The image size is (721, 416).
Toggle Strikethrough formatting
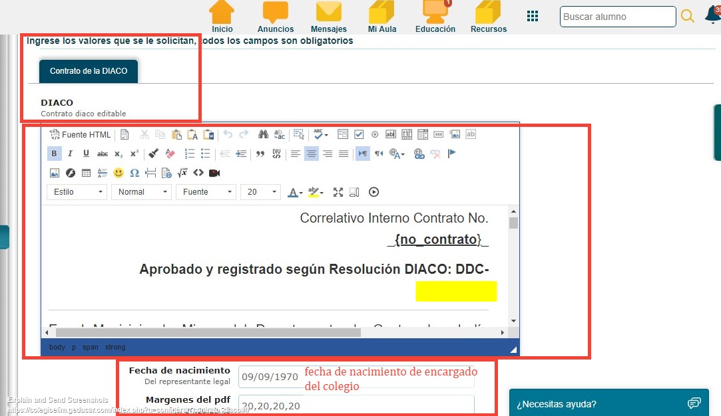click(x=103, y=154)
